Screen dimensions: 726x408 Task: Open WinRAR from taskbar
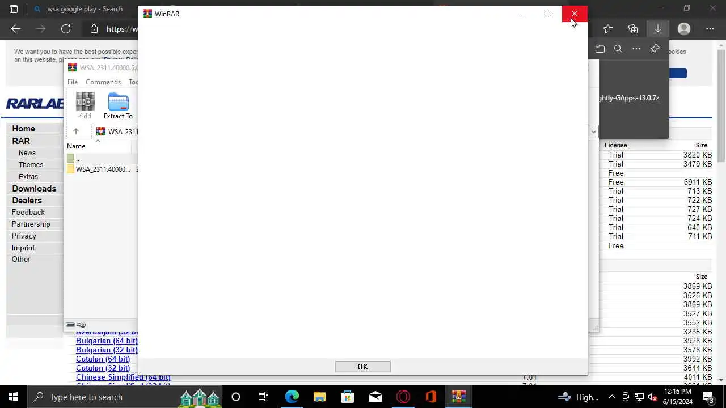coord(458,397)
